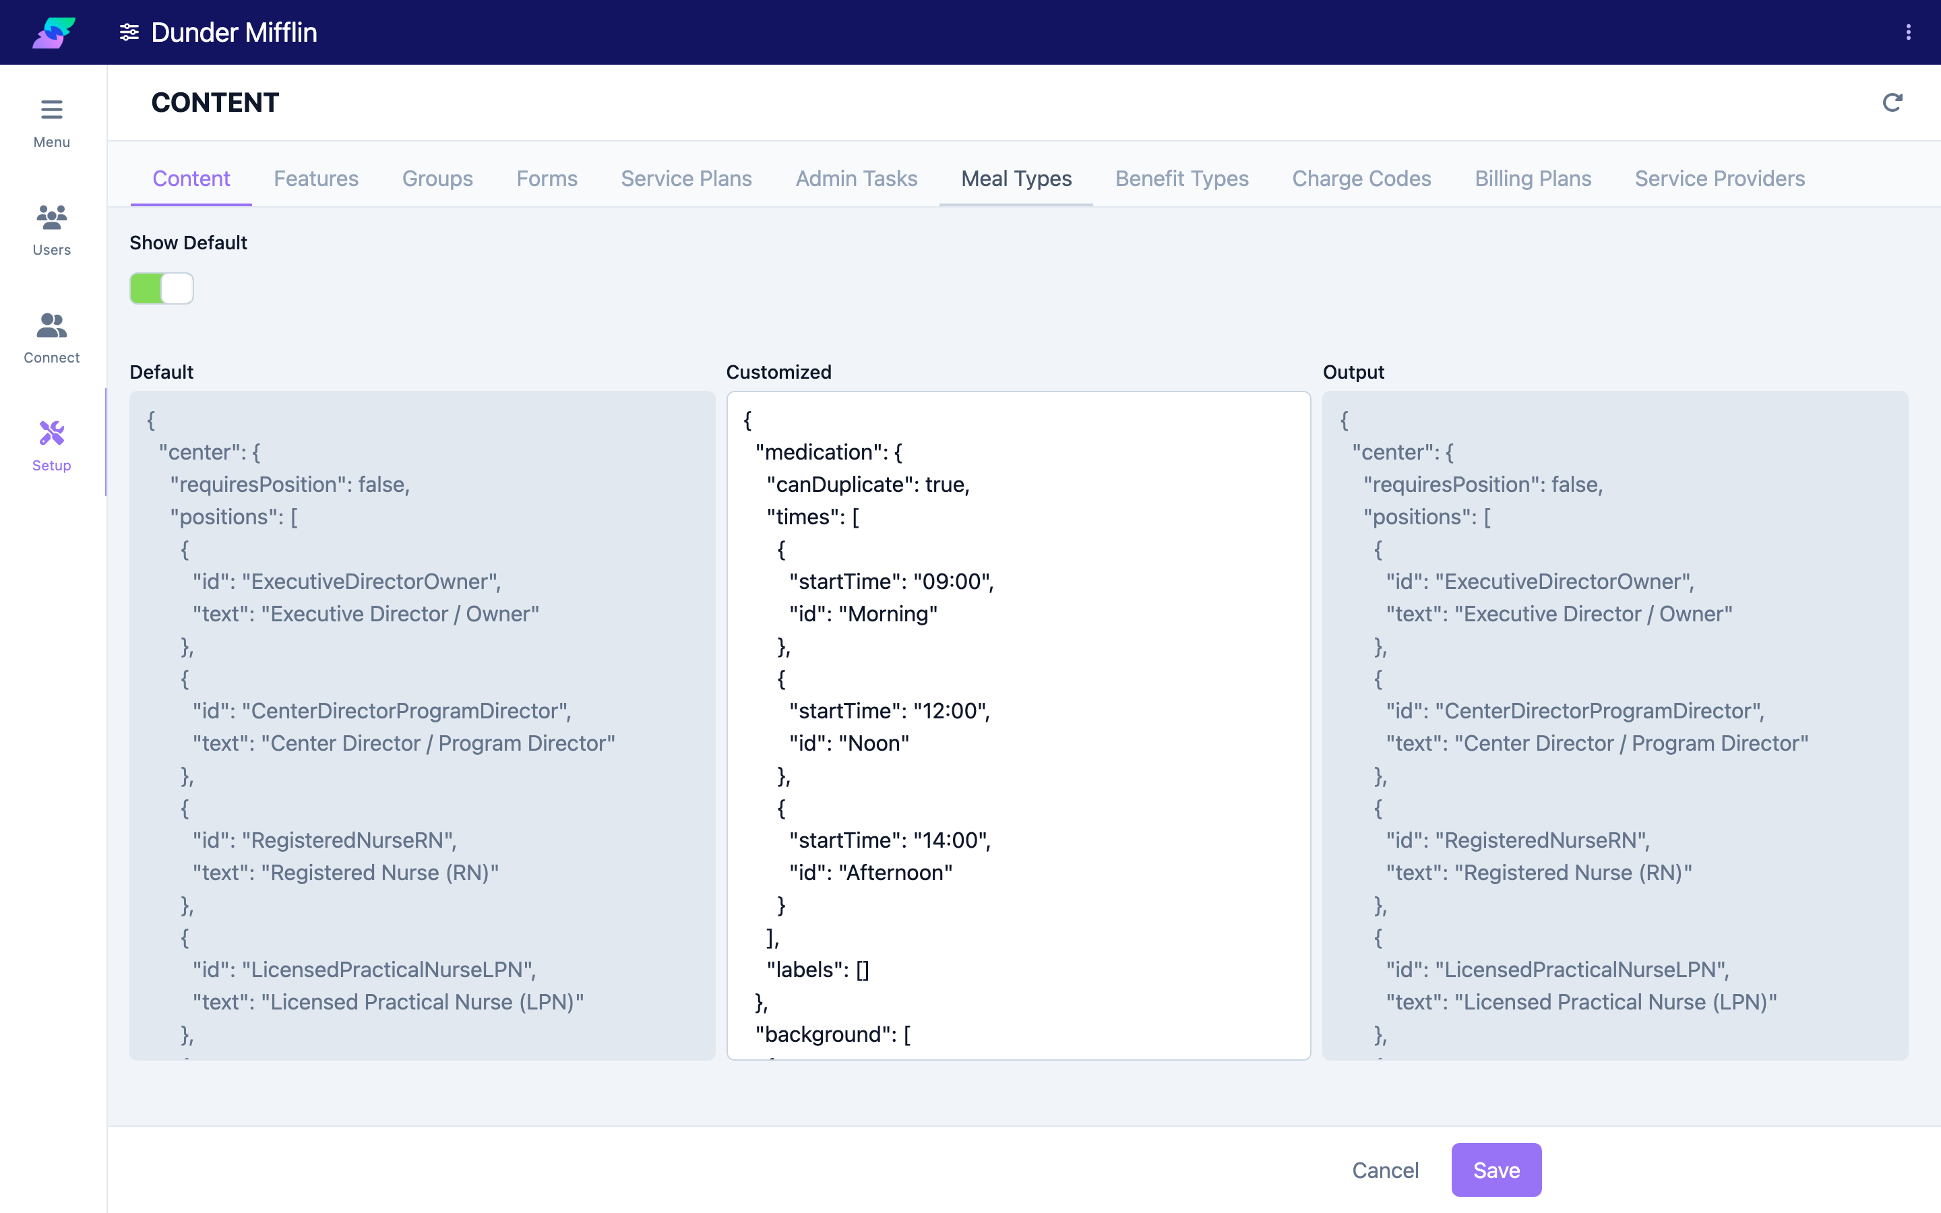Open the Groups tab
1941x1213 pixels.
pos(437,178)
